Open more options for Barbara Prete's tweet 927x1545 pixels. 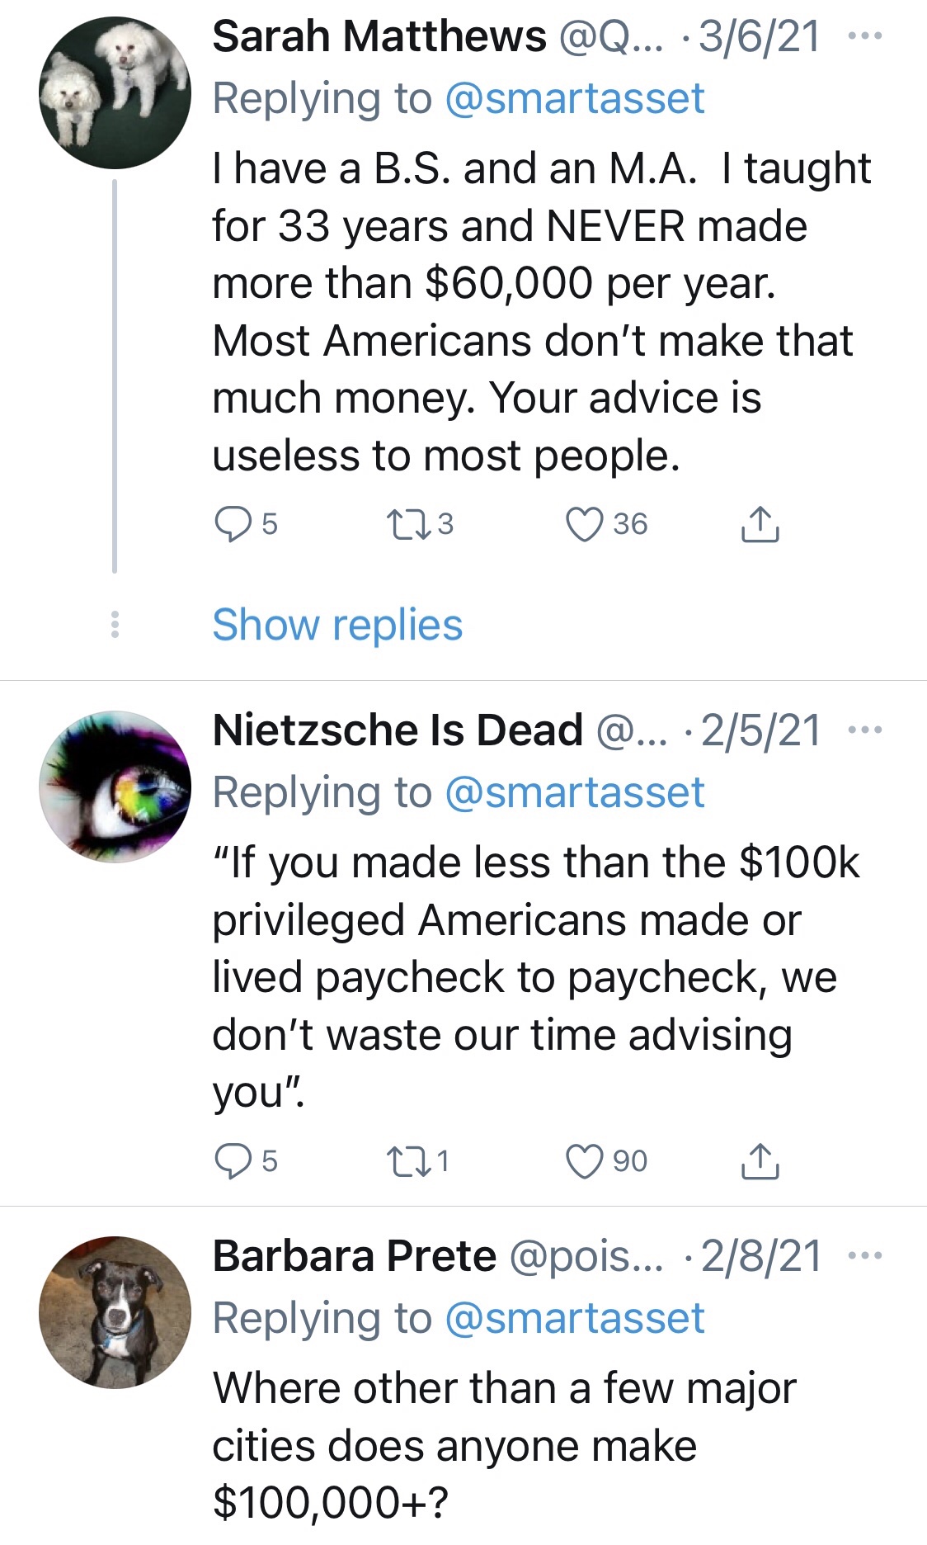tap(865, 1256)
